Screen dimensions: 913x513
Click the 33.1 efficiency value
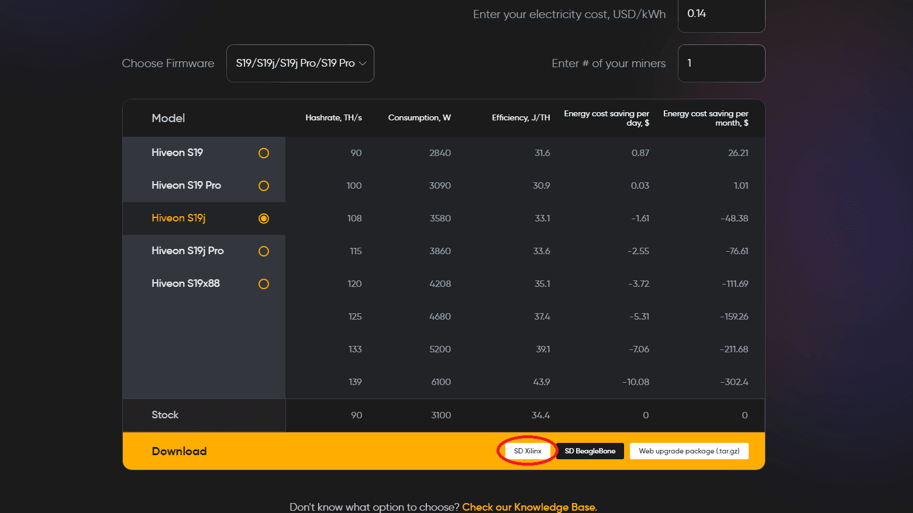pyautogui.click(x=542, y=218)
